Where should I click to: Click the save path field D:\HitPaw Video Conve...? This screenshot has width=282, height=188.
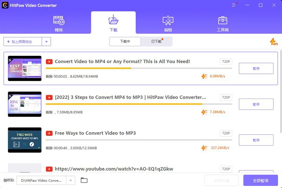(41, 181)
